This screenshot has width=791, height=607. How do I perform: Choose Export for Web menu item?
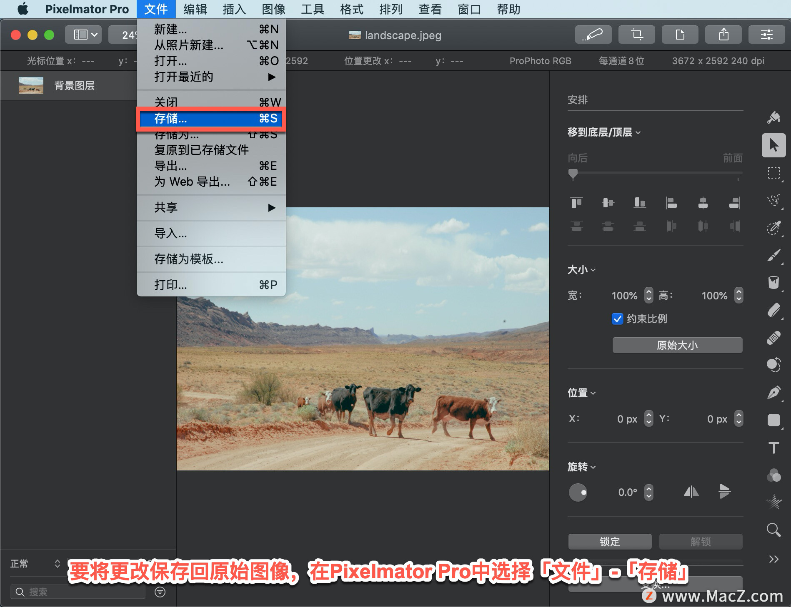coord(211,182)
